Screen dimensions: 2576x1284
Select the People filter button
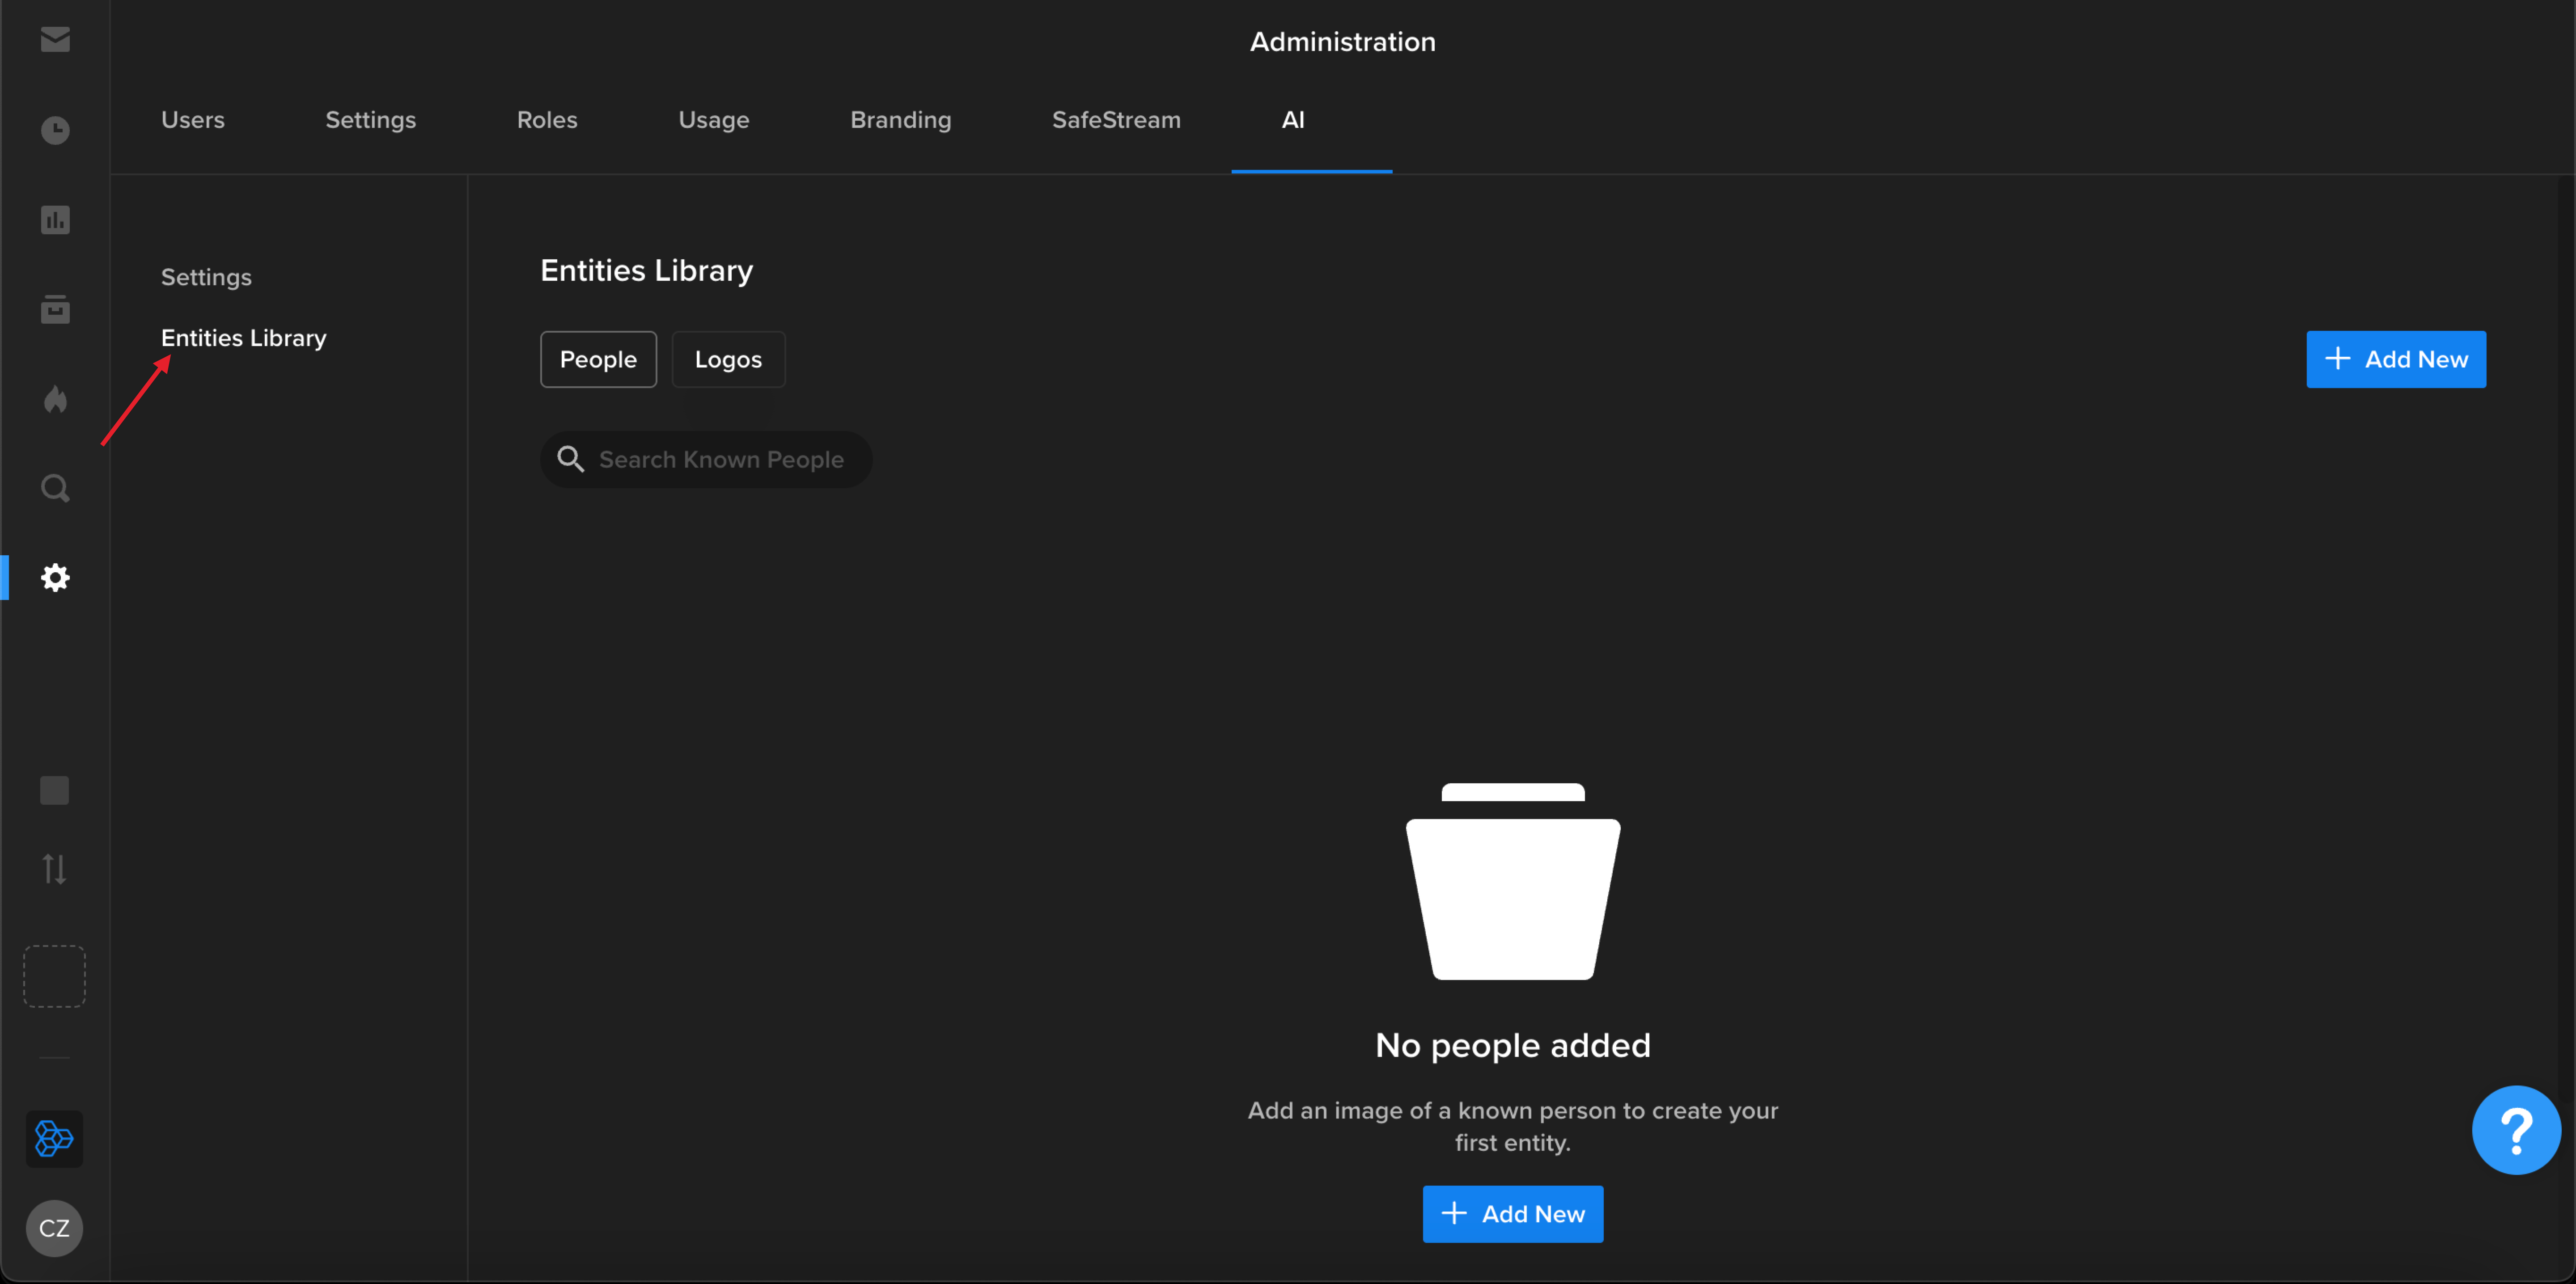click(598, 359)
